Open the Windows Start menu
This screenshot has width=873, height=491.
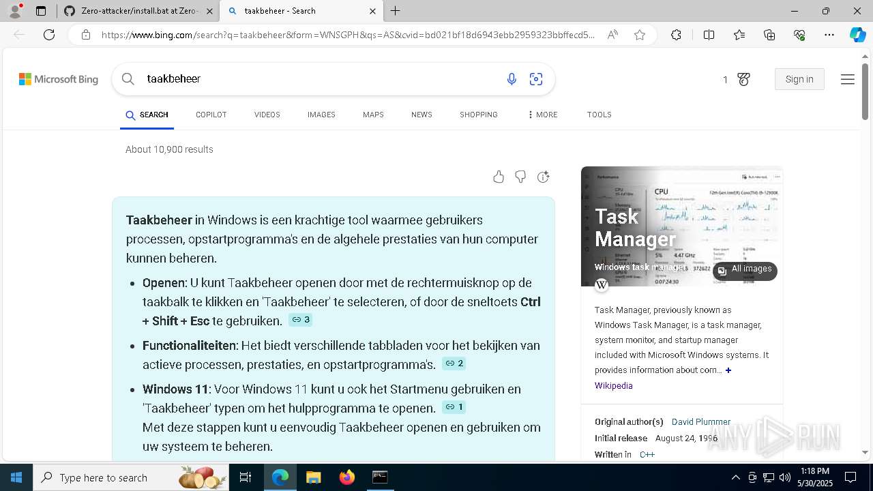pos(16,477)
